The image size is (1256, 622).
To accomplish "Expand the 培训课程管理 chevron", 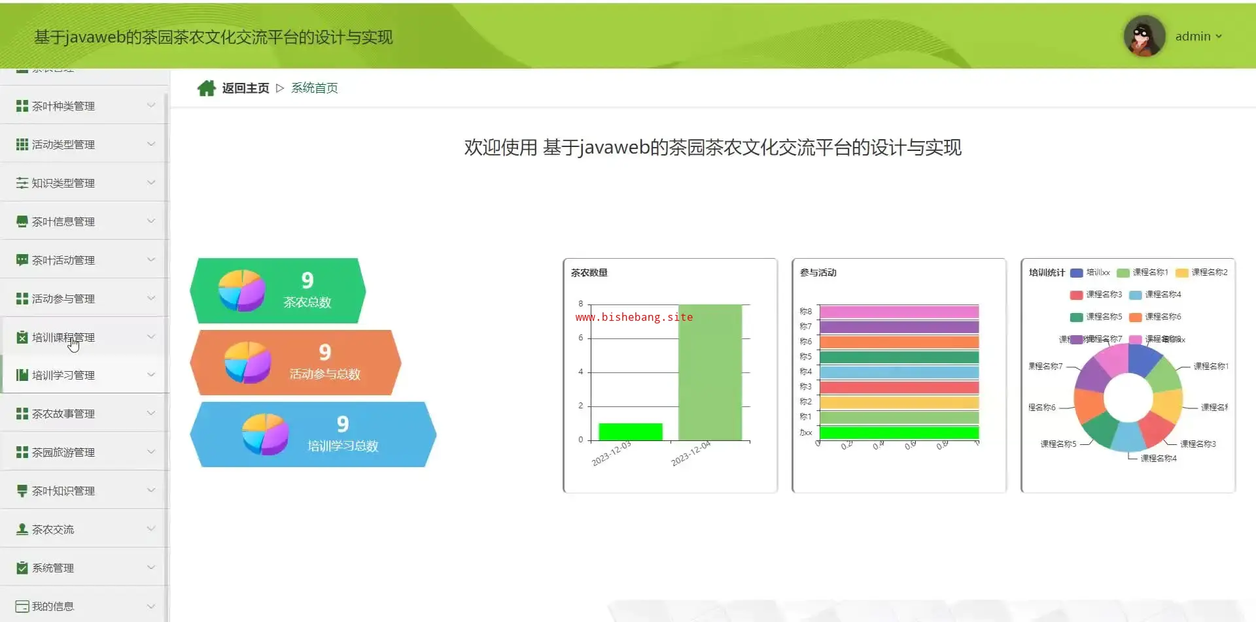I will pyautogui.click(x=151, y=336).
